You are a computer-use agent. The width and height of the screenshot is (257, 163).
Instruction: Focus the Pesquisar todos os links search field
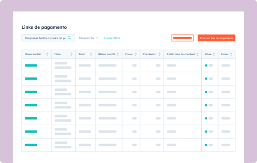tap(48, 38)
